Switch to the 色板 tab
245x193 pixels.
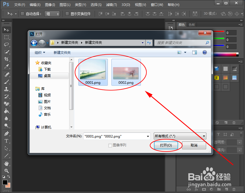pyautogui.click(x=192, y=25)
